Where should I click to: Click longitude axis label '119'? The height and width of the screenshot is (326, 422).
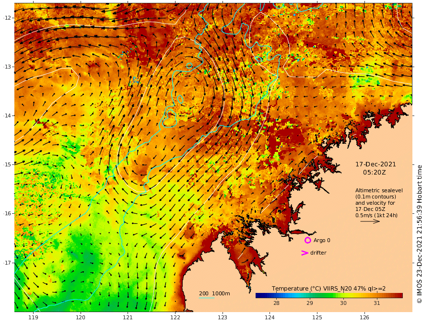(x=33, y=317)
